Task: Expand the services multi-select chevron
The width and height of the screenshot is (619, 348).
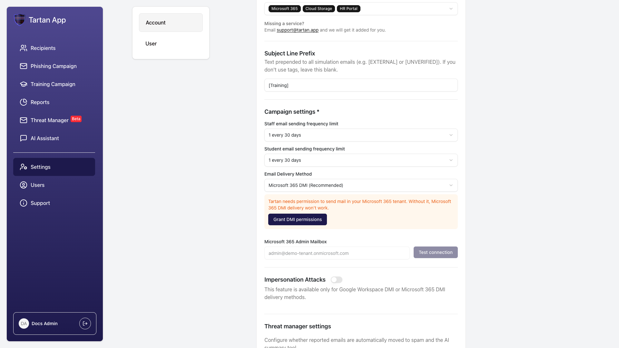Action: tap(451, 9)
